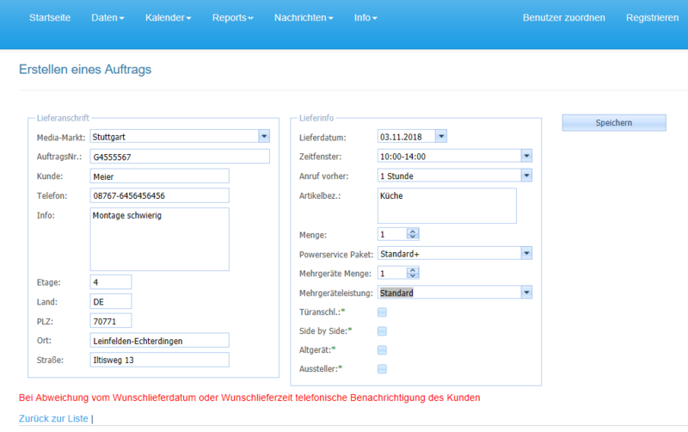This screenshot has width=688, height=432.
Task: Open the Daten menu
Action: (107, 18)
